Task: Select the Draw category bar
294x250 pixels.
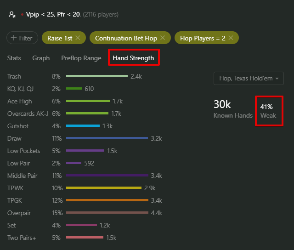Action: (107, 138)
